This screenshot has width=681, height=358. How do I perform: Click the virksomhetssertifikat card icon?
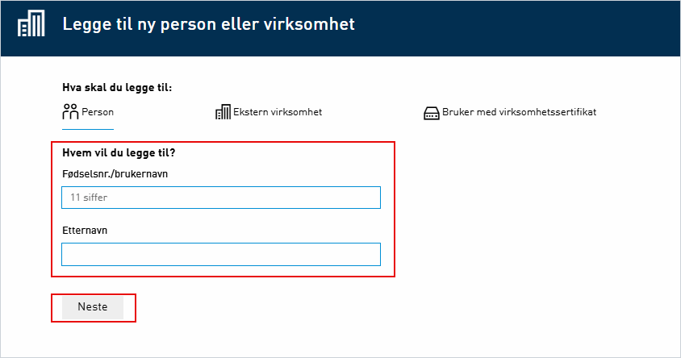(431, 113)
